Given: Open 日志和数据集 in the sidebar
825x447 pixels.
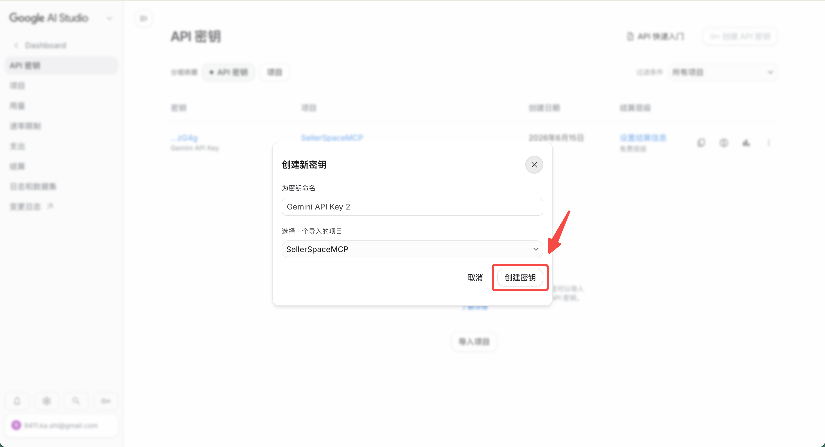Looking at the screenshot, I should (33, 187).
